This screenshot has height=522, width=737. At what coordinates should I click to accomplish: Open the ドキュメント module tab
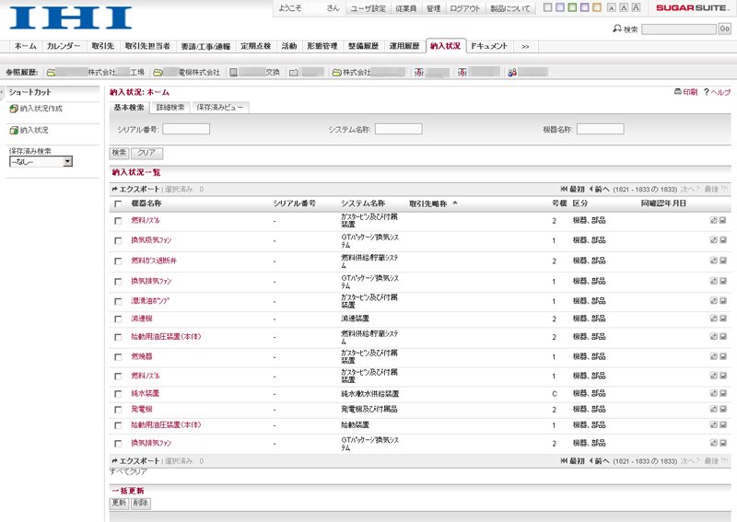[x=489, y=46]
